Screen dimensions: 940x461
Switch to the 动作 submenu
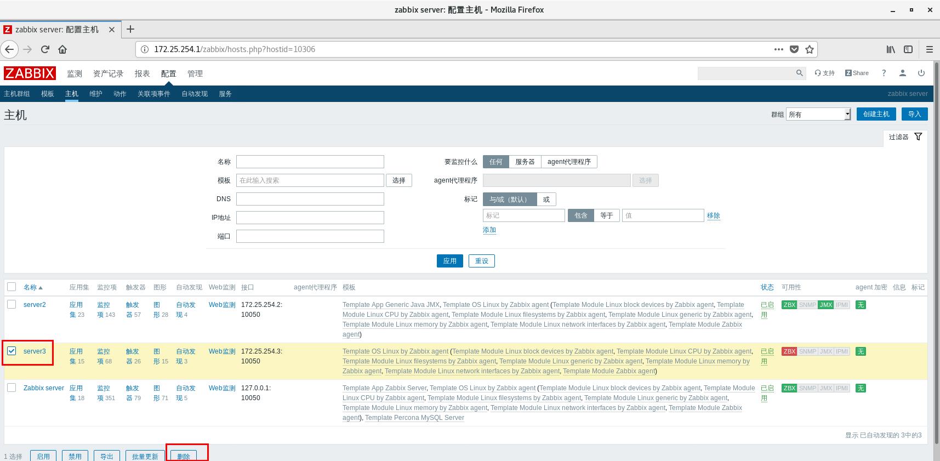pos(120,94)
